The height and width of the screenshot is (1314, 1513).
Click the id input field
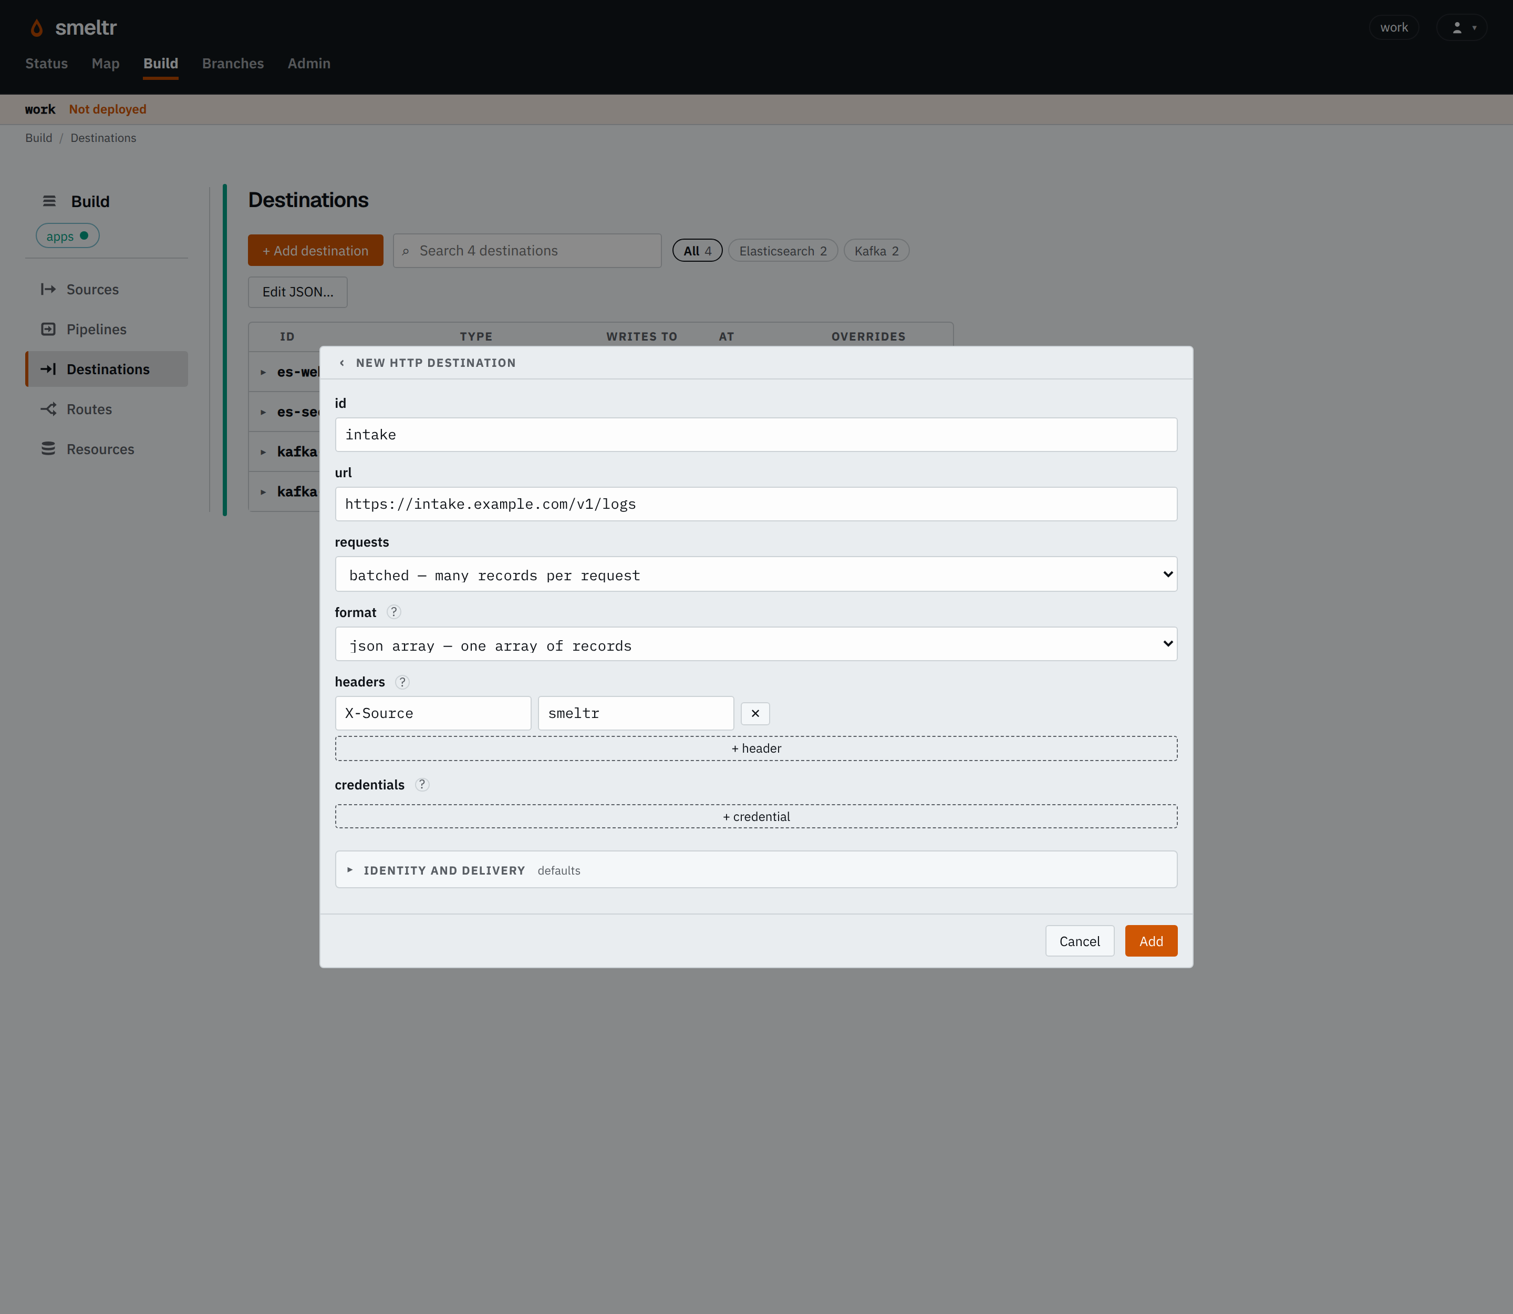[x=756, y=435]
